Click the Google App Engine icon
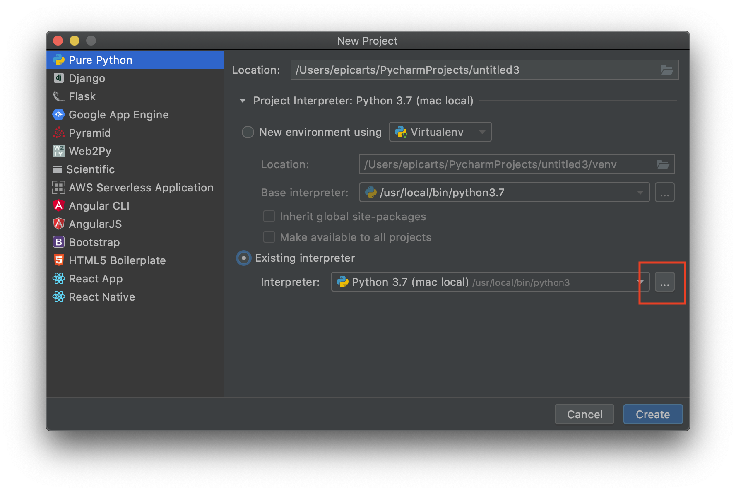 (59, 114)
